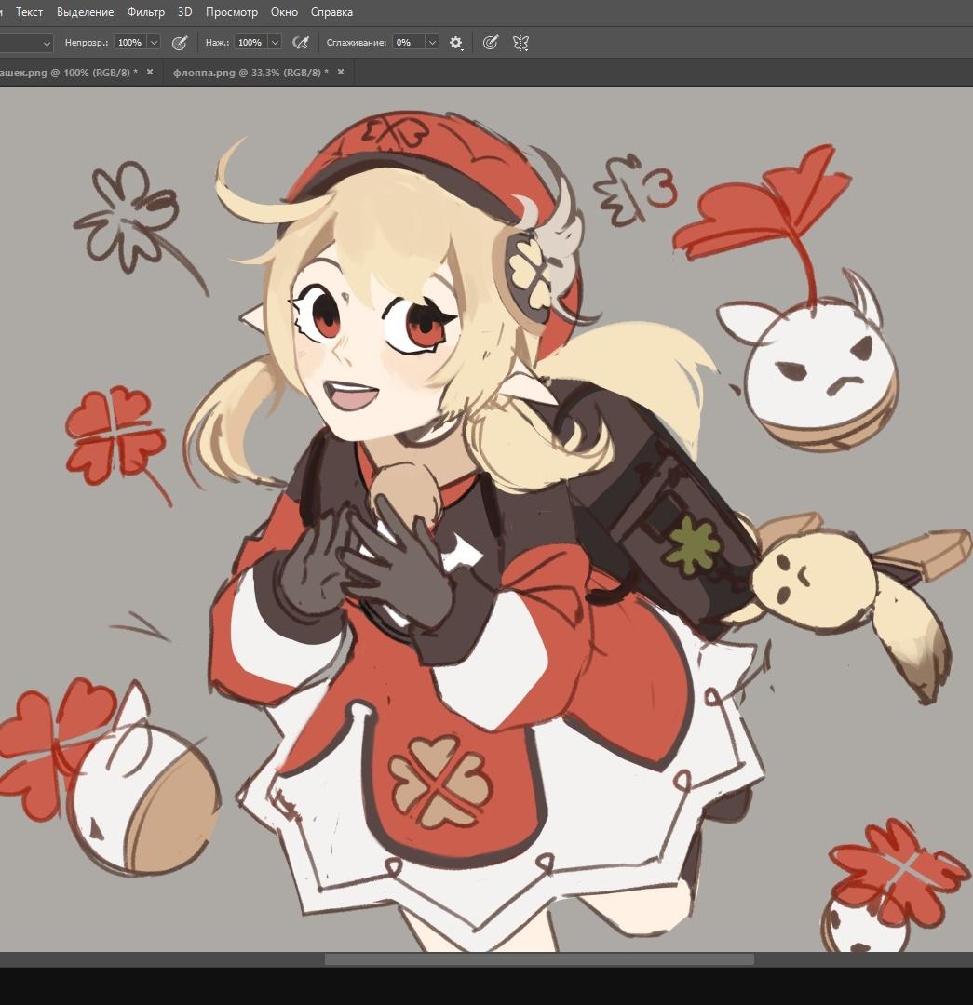This screenshot has height=1005, width=973.
Task: Open the Текст menu
Action: (x=29, y=12)
